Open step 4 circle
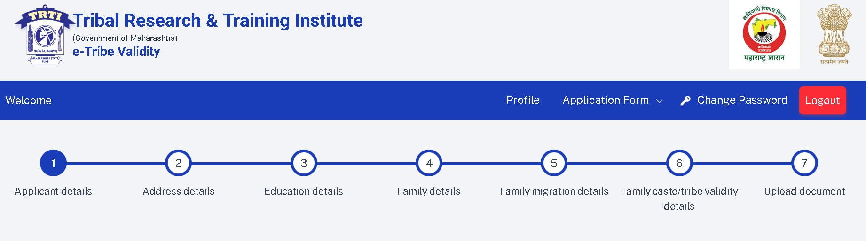 429,163
